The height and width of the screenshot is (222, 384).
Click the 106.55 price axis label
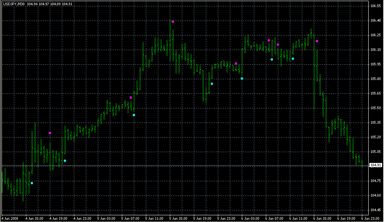pos(375,6)
